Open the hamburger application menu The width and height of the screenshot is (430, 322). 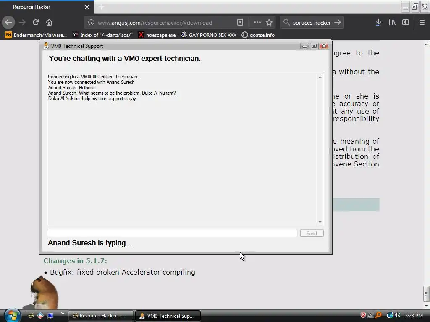pos(422,23)
